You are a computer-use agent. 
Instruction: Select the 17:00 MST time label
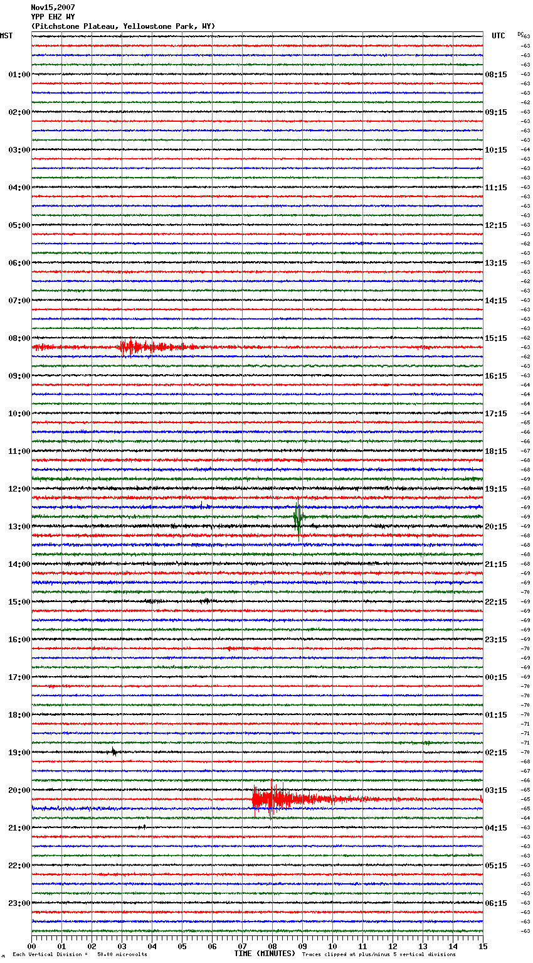(x=19, y=677)
